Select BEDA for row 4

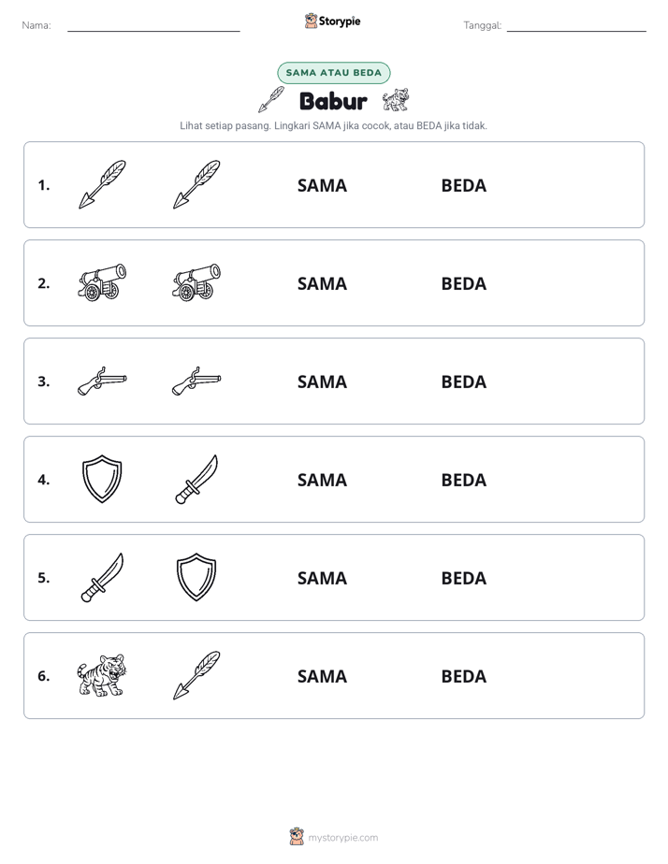[463, 480]
